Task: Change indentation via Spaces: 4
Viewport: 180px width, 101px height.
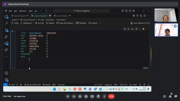Action: (108, 85)
